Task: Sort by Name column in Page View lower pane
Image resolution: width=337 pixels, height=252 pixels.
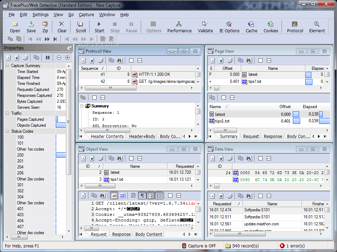Action: [237, 107]
